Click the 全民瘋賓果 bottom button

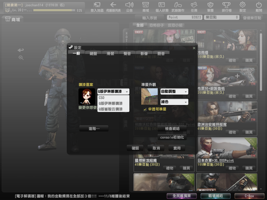tap(181, 196)
